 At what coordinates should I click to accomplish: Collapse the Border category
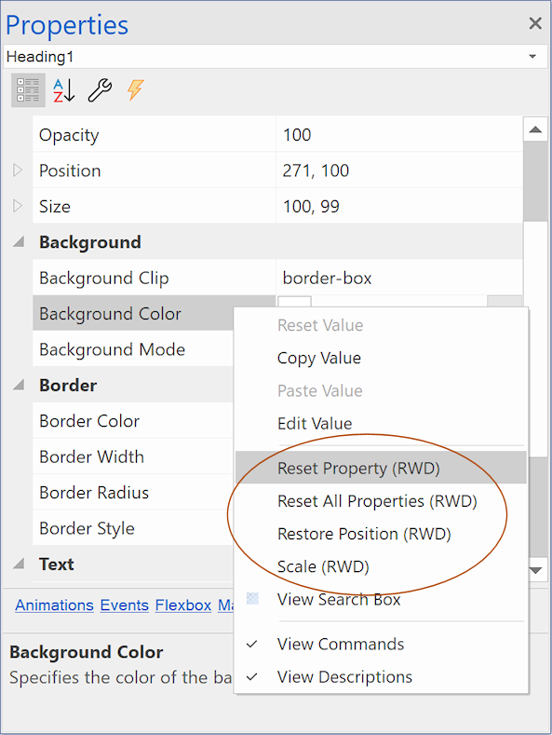coord(19,386)
